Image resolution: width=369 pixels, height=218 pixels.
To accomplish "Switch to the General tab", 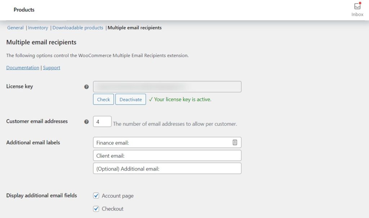I will 15,27.
